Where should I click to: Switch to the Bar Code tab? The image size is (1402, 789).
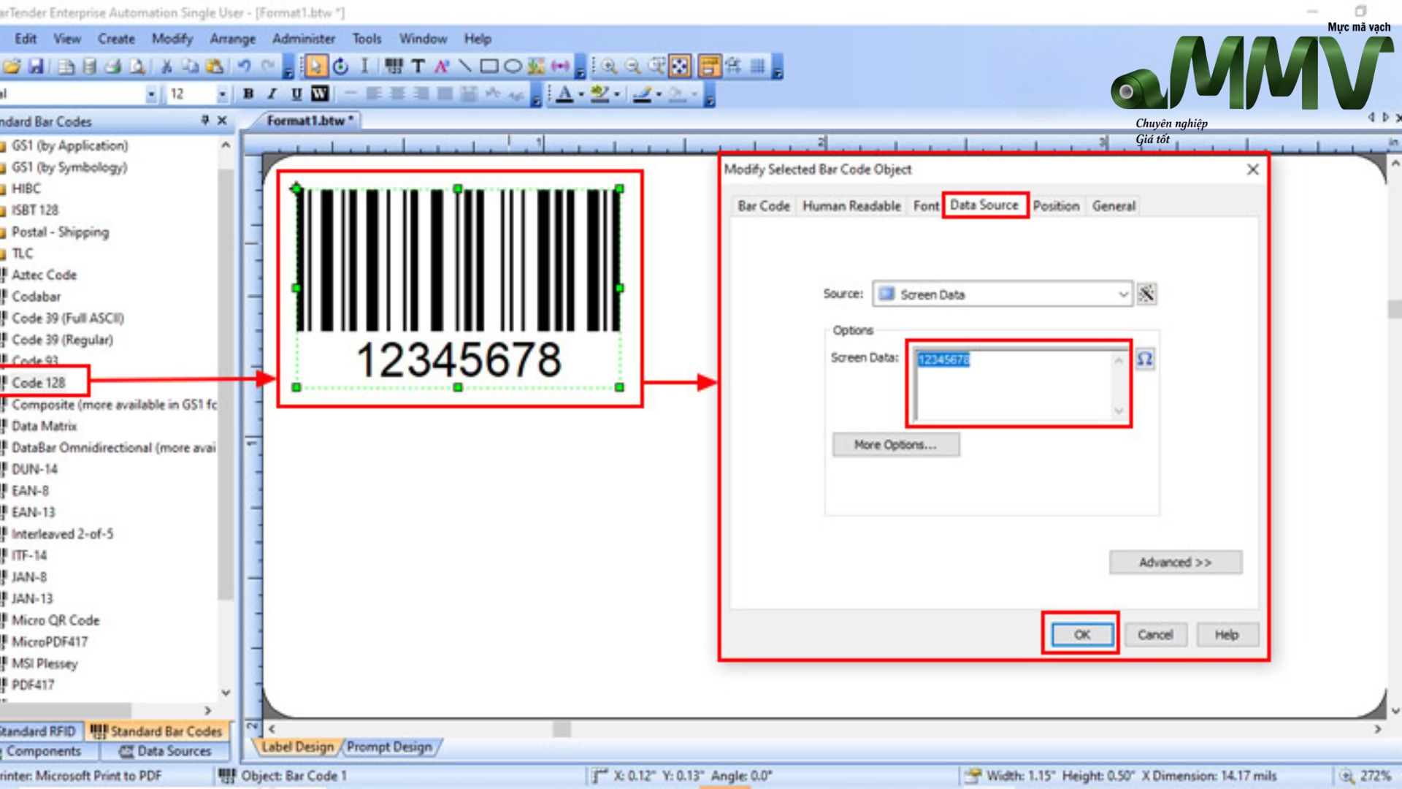[x=764, y=206]
